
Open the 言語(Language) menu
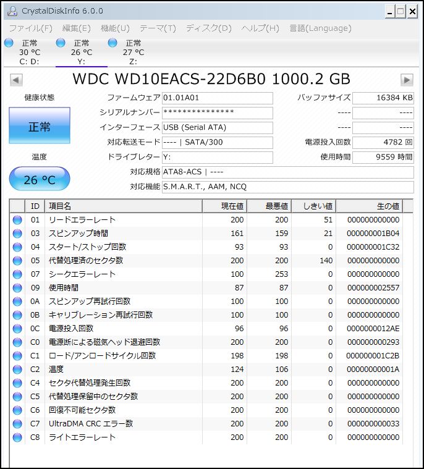(x=320, y=28)
